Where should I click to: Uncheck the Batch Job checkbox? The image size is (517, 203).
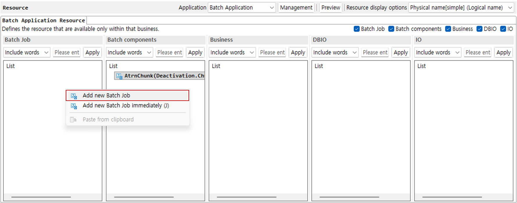click(356, 29)
